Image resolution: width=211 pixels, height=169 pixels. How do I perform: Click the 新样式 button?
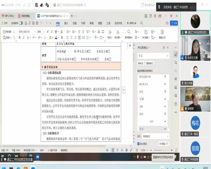click(x=141, y=63)
